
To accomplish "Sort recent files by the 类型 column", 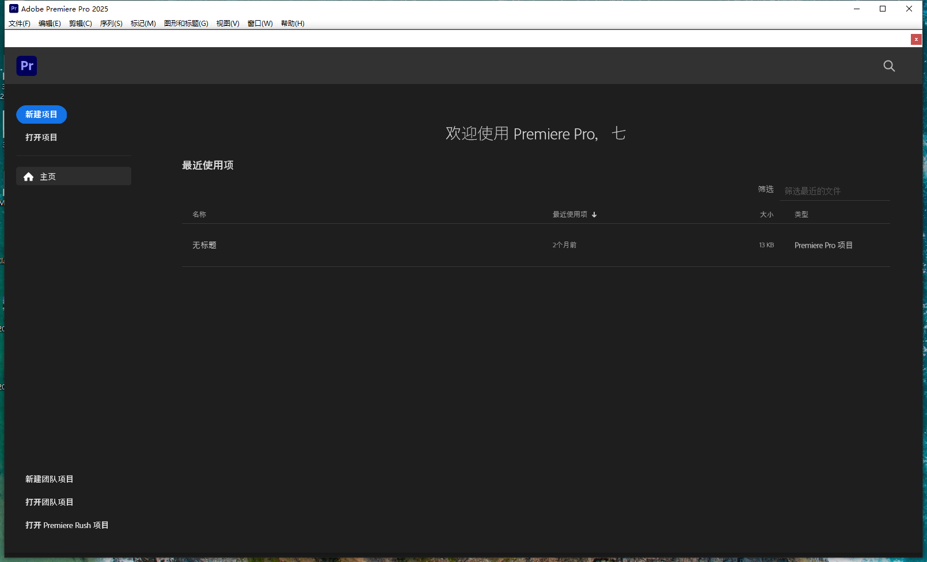I will [801, 214].
